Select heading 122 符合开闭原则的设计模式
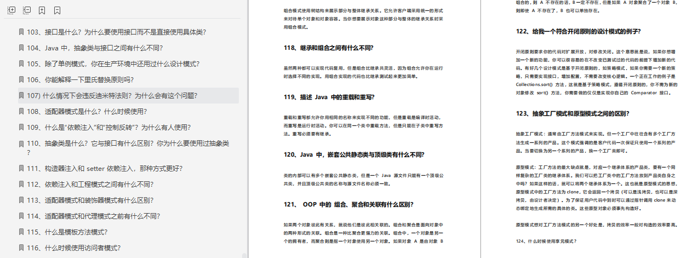The height and width of the screenshot is (258, 693). [x=579, y=31]
